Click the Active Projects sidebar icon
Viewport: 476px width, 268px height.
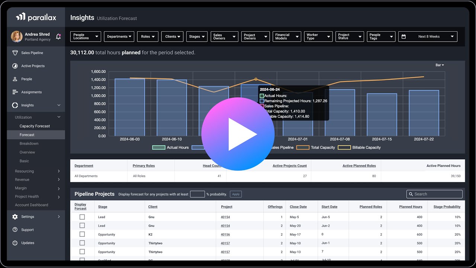point(15,66)
